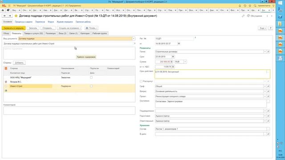285x160 pixels.
Task: Open the Переписка link
Action: click(40, 22)
